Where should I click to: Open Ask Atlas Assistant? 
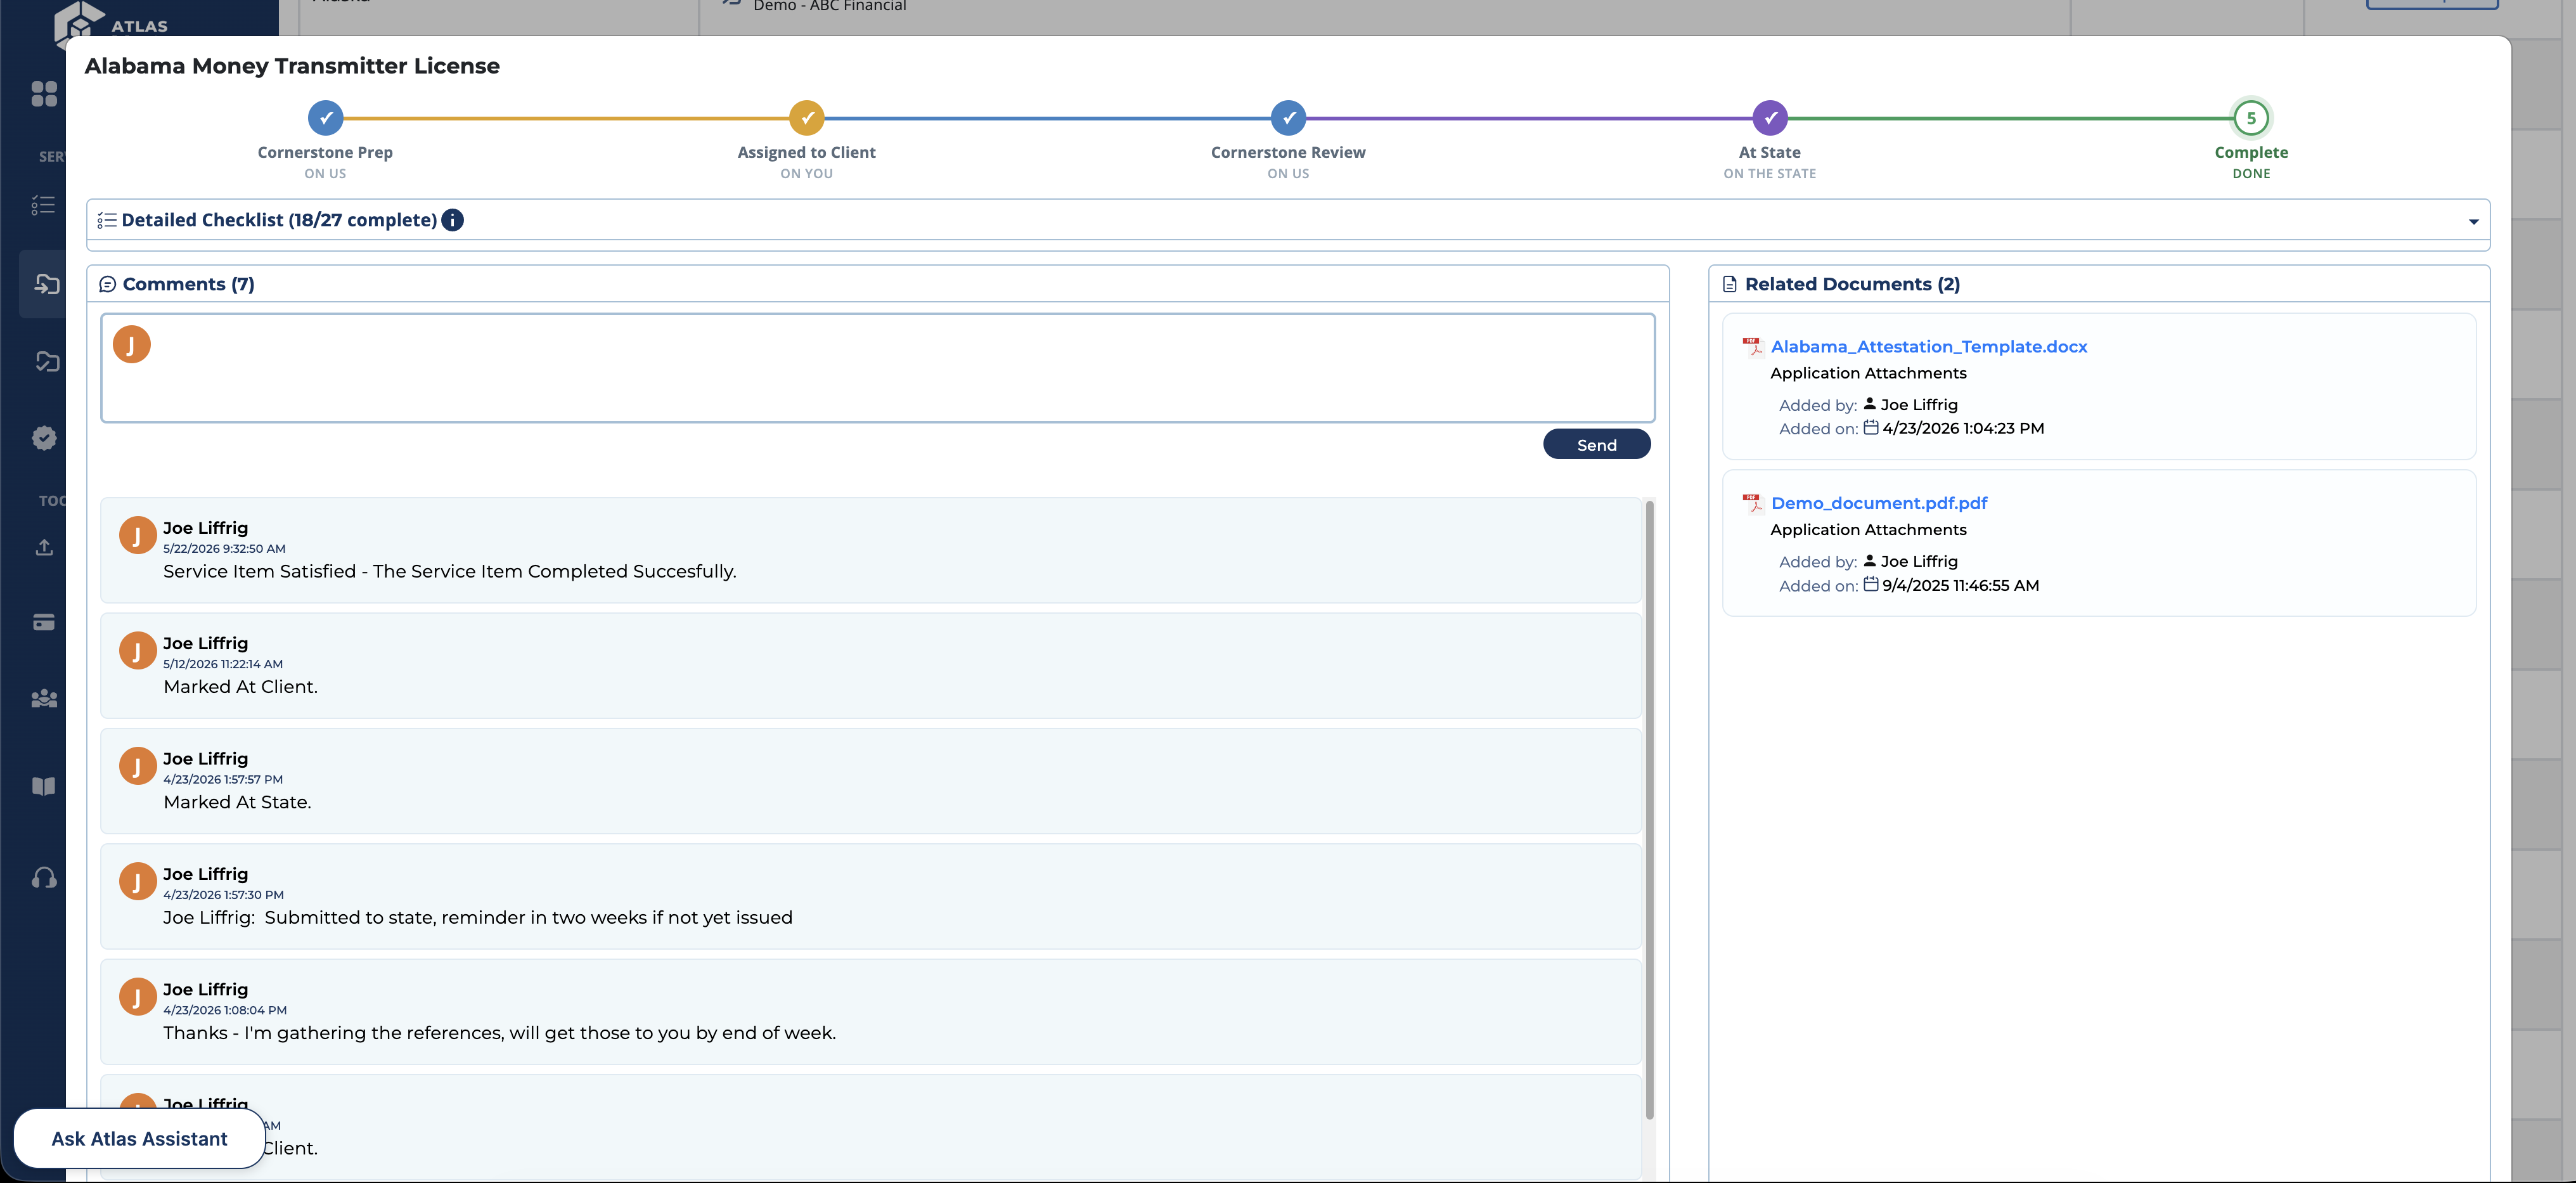140,1139
